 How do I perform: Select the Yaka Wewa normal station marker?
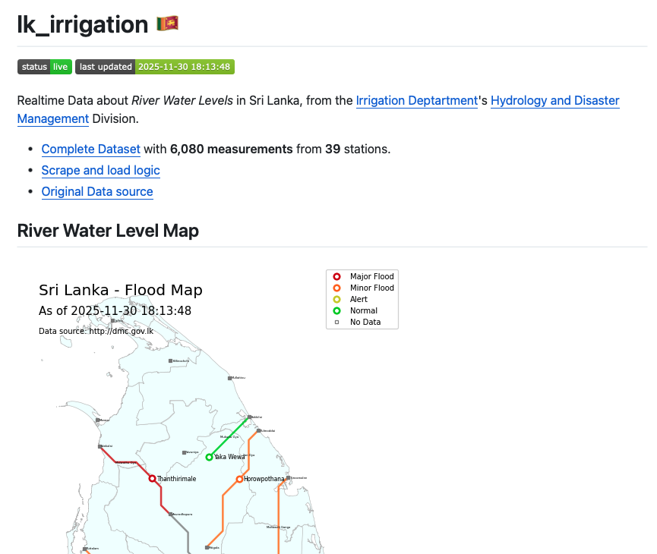tap(209, 458)
